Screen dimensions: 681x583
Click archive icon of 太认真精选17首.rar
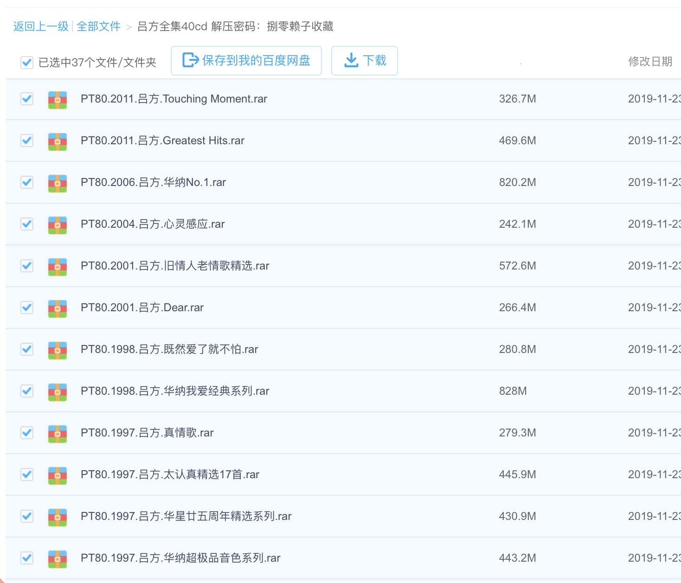pos(58,475)
